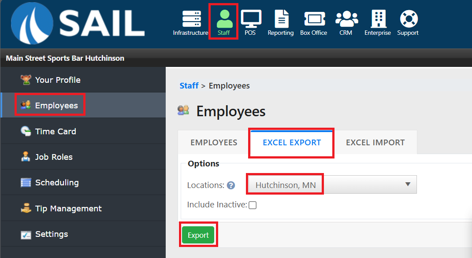
Task: Switch to the Excel Import tab
Action: 375,143
